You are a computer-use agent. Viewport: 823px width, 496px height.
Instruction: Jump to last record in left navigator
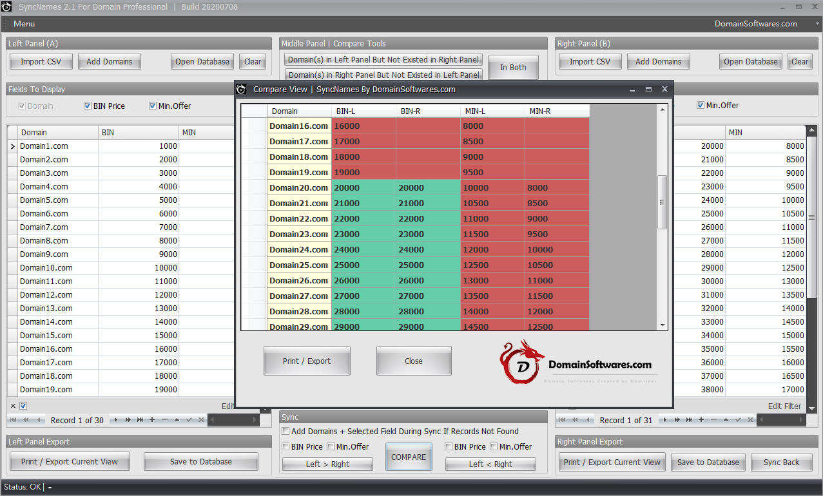140,420
